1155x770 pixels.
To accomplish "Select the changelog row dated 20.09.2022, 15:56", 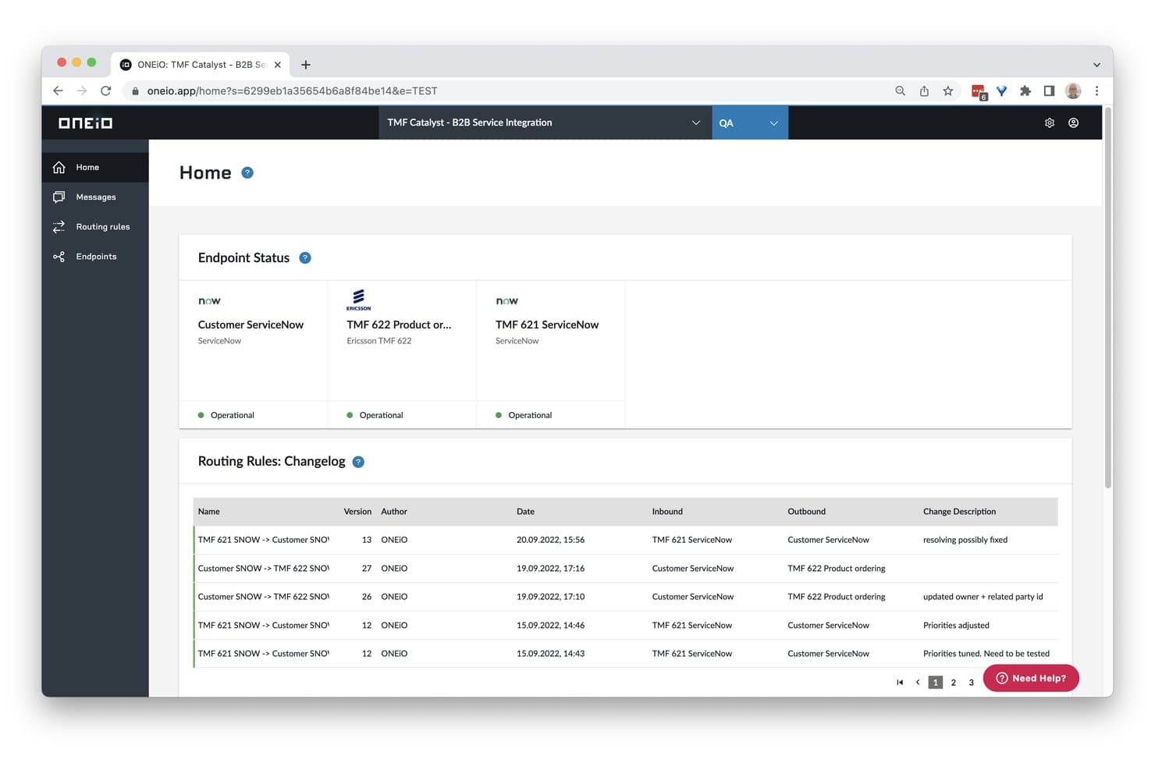I will coord(625,540).
